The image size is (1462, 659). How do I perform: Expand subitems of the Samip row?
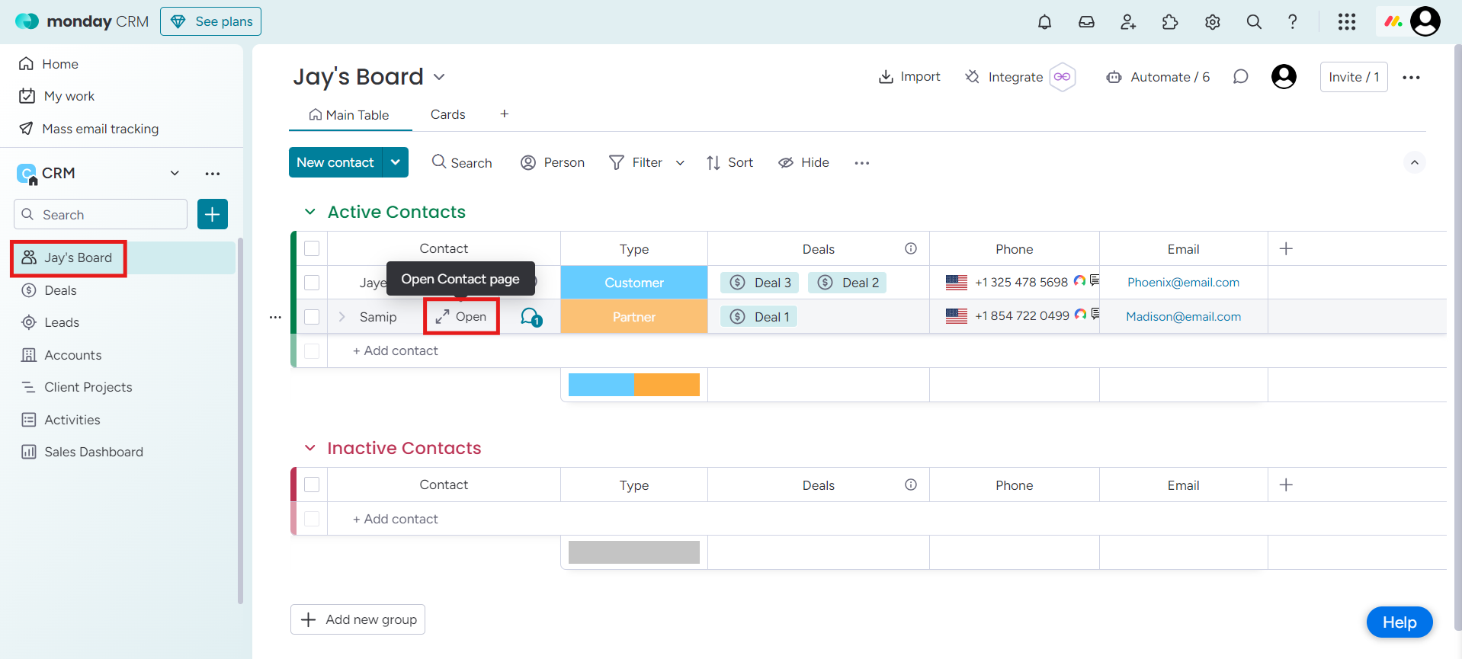point(341,317)
